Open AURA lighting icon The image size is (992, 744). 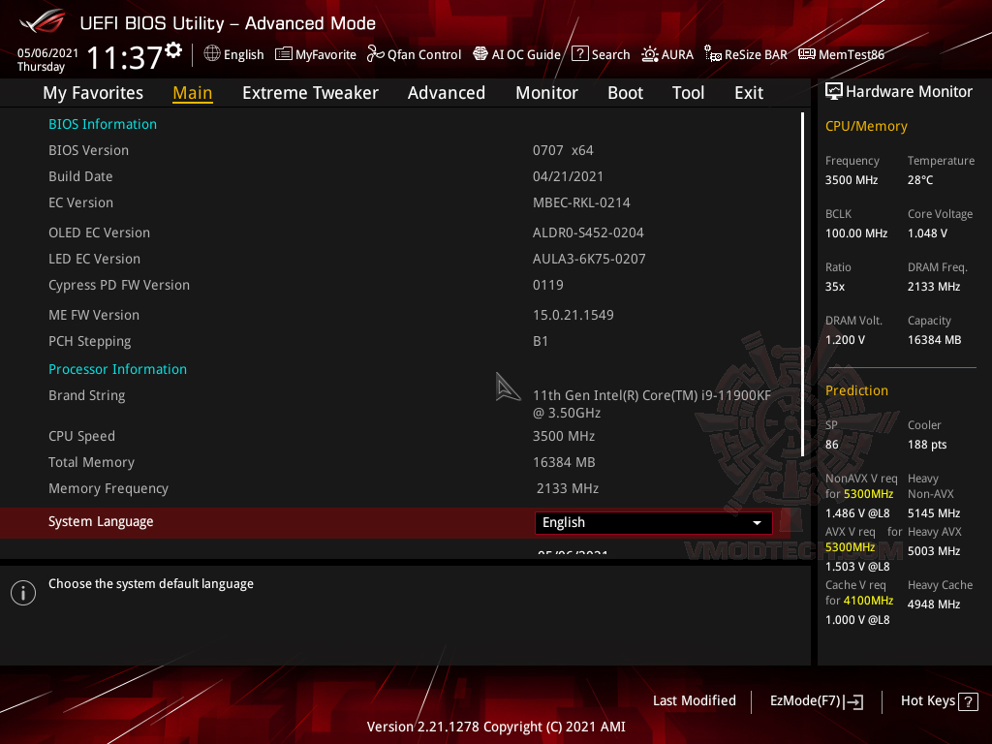tap(650, 54)
